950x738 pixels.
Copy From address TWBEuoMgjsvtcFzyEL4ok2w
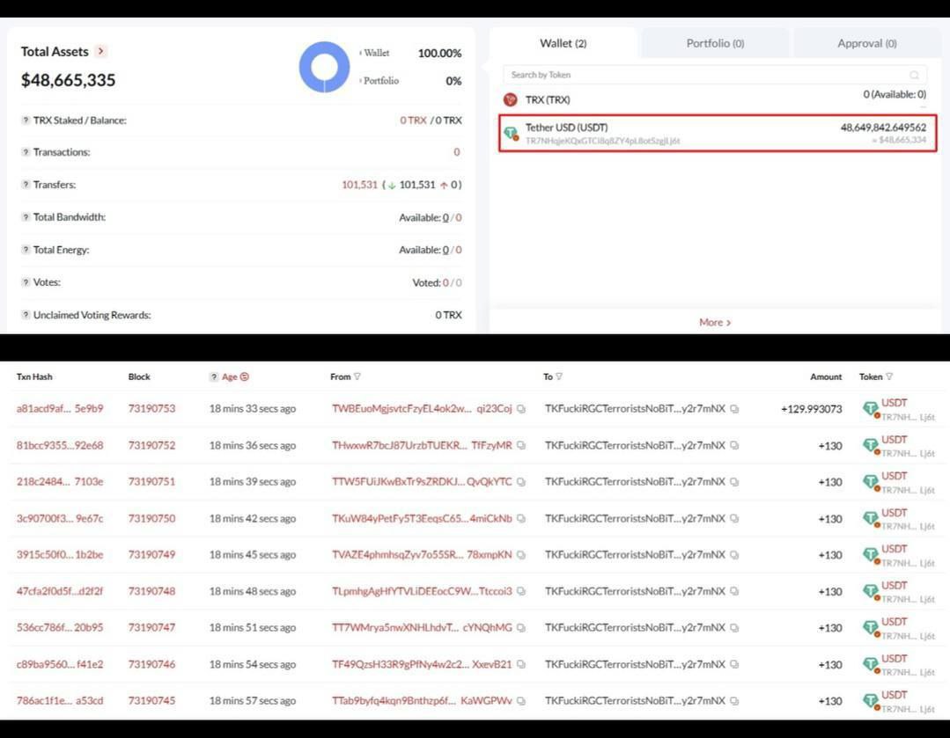(x=521, y=409)
